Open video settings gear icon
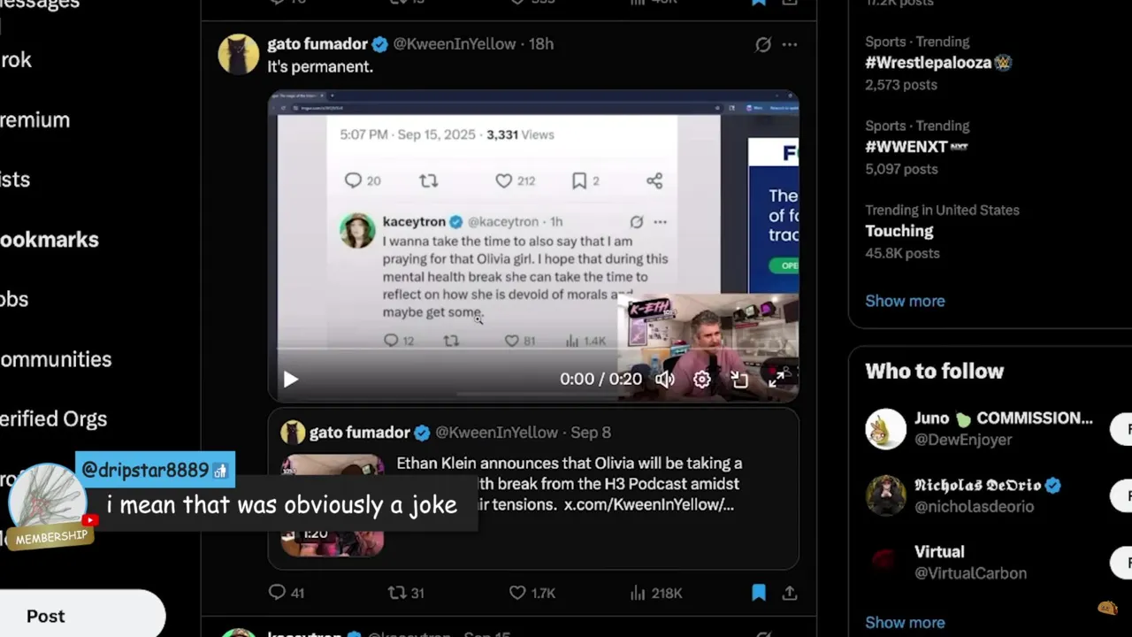1132x637 pixels. [702, 380]
